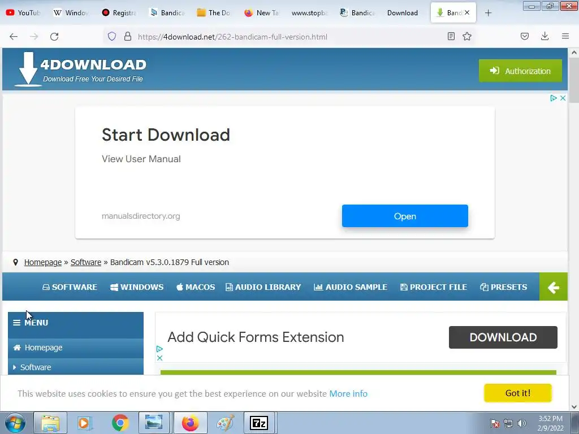Click the AdChoices icon beside Quick Forms ad
579x434 pixels.
[159, 349]
